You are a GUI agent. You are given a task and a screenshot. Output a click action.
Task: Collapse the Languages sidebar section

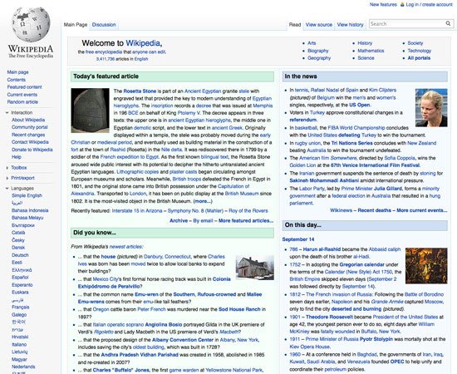(7, 189)
